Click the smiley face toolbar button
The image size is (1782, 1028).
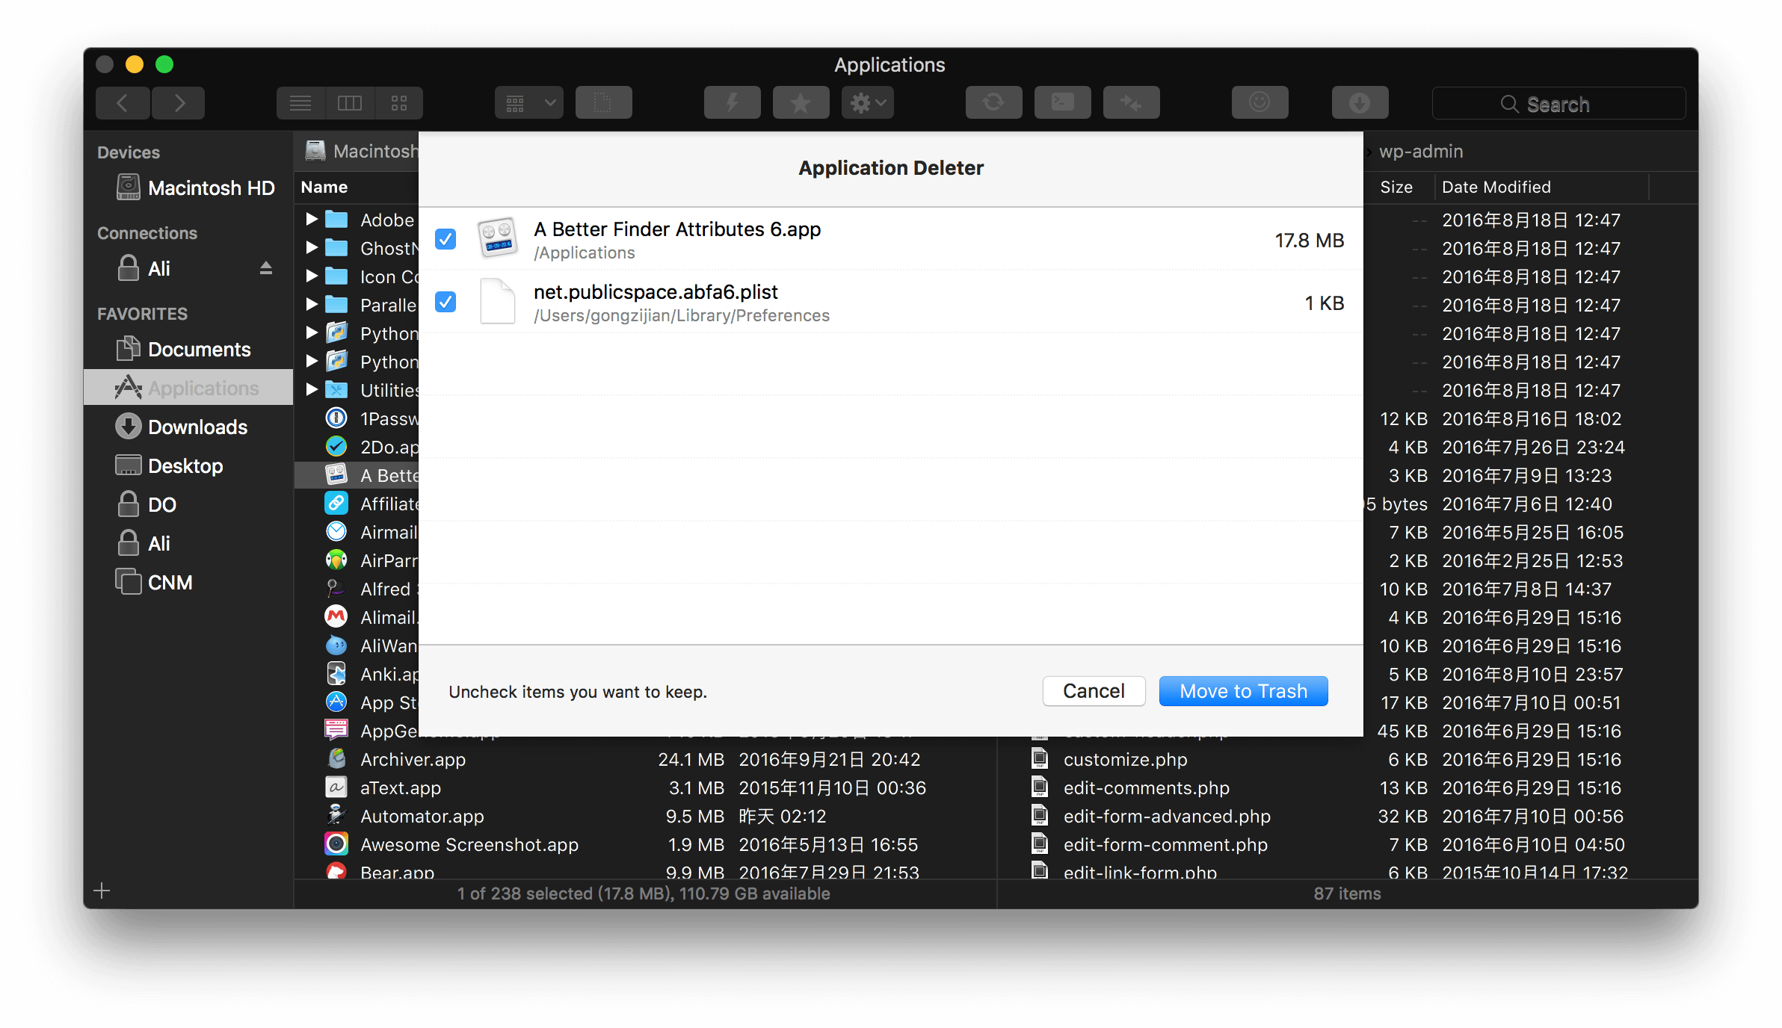(1260, 103)
